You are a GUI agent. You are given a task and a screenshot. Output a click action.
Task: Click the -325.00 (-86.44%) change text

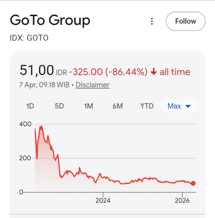tap(108, 72)
